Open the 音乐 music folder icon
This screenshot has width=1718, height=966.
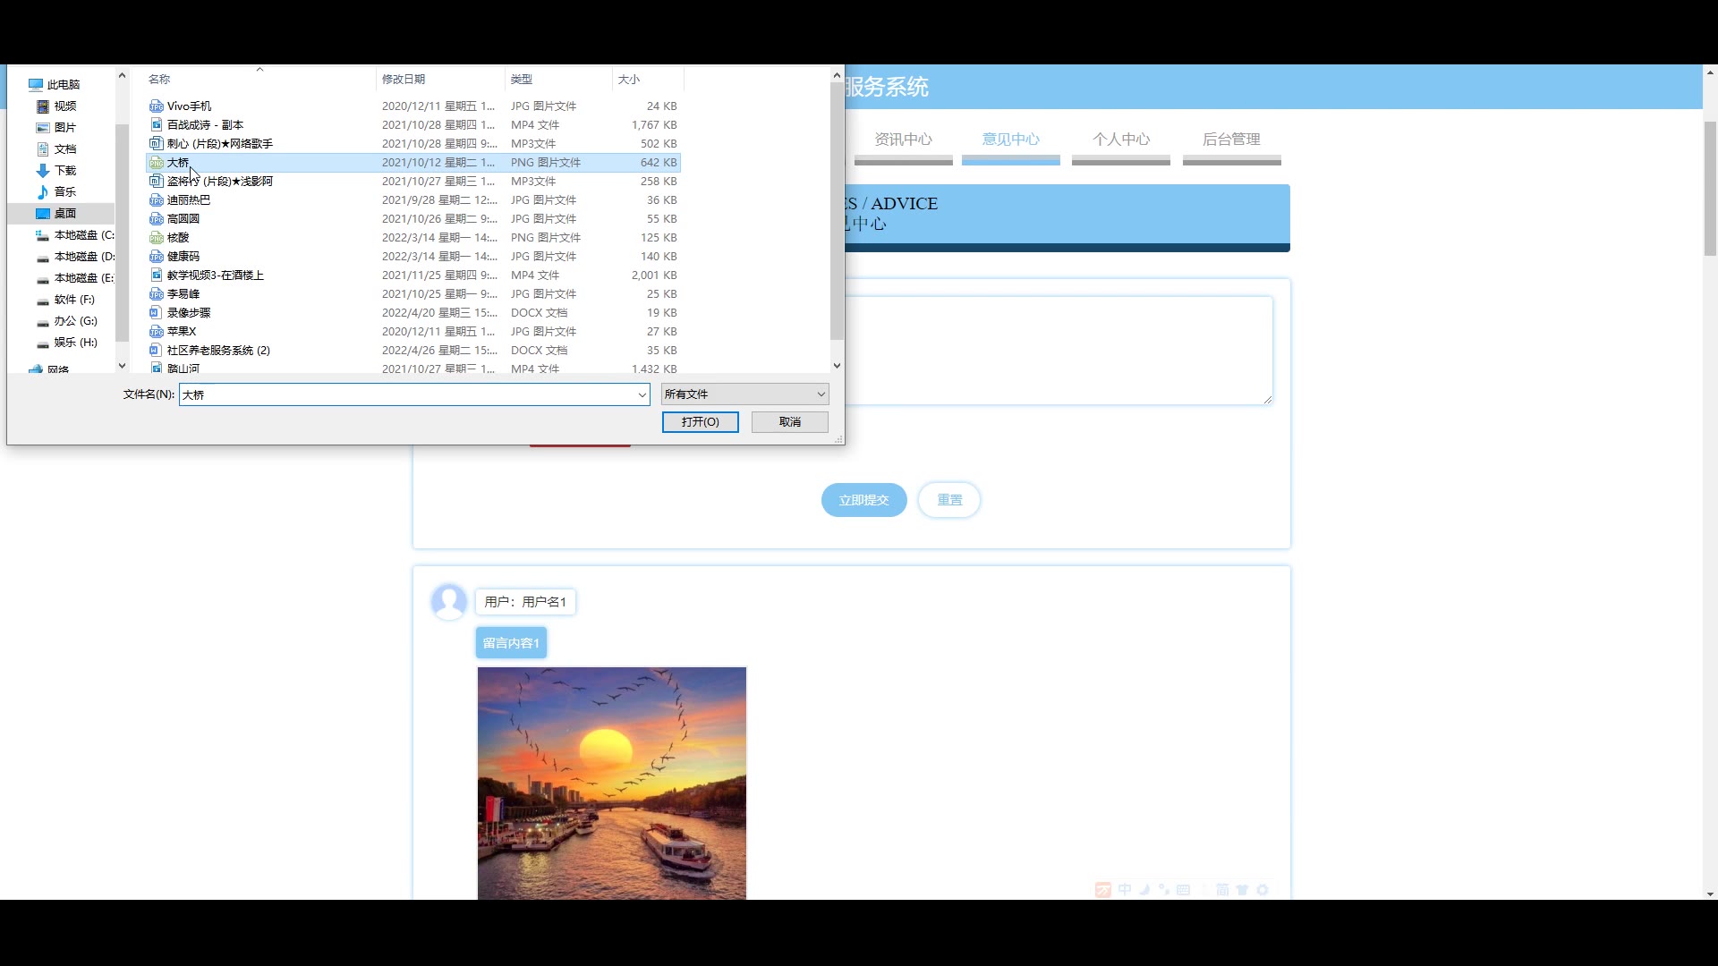pyautogui.click(x=42, y=192)
